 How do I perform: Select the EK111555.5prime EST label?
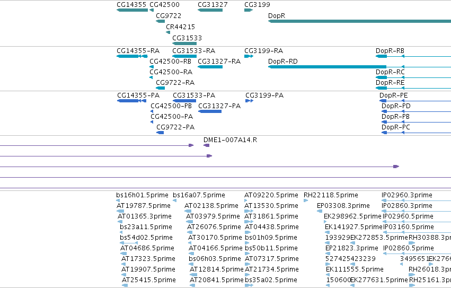355,270
